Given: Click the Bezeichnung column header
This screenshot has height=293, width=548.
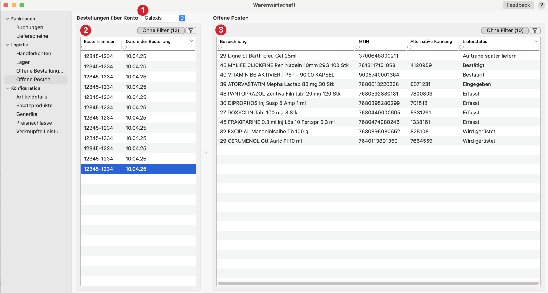Looking at the screenshot, I should [x=233, y=41].
